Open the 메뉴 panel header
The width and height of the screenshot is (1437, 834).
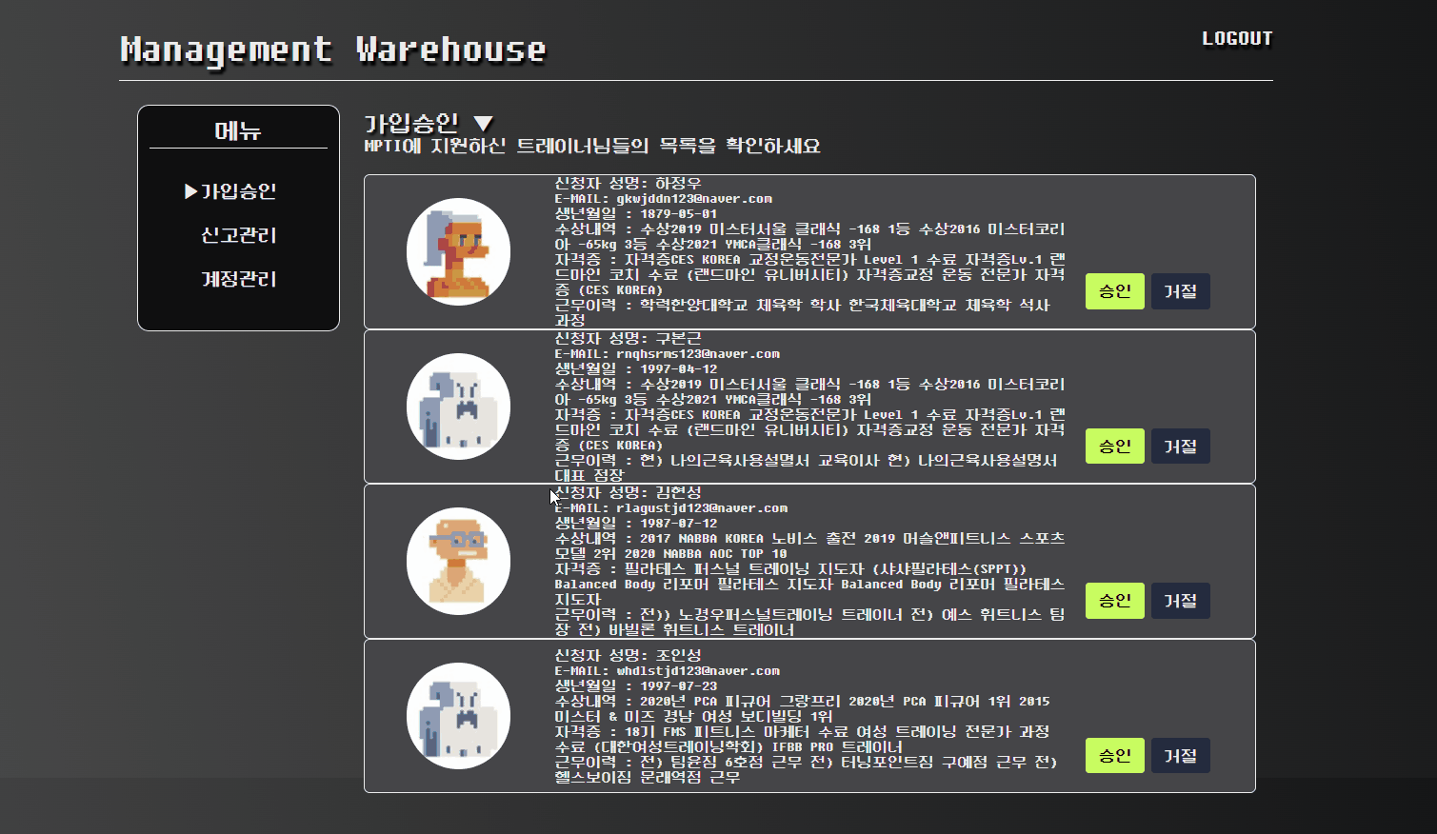(x=237, y=129)
